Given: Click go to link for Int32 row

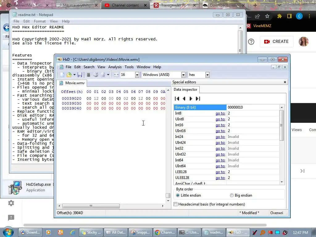Looking at the screenshot, I should (x=220, y=148).
